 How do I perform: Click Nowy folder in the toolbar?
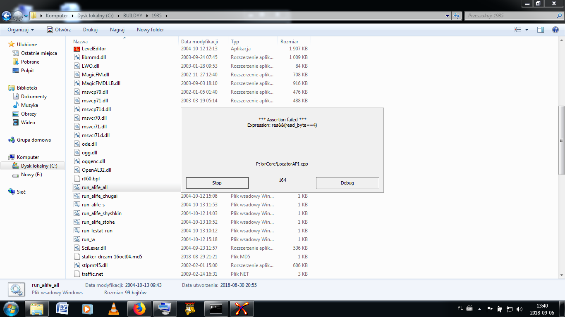tap(150, 30)
